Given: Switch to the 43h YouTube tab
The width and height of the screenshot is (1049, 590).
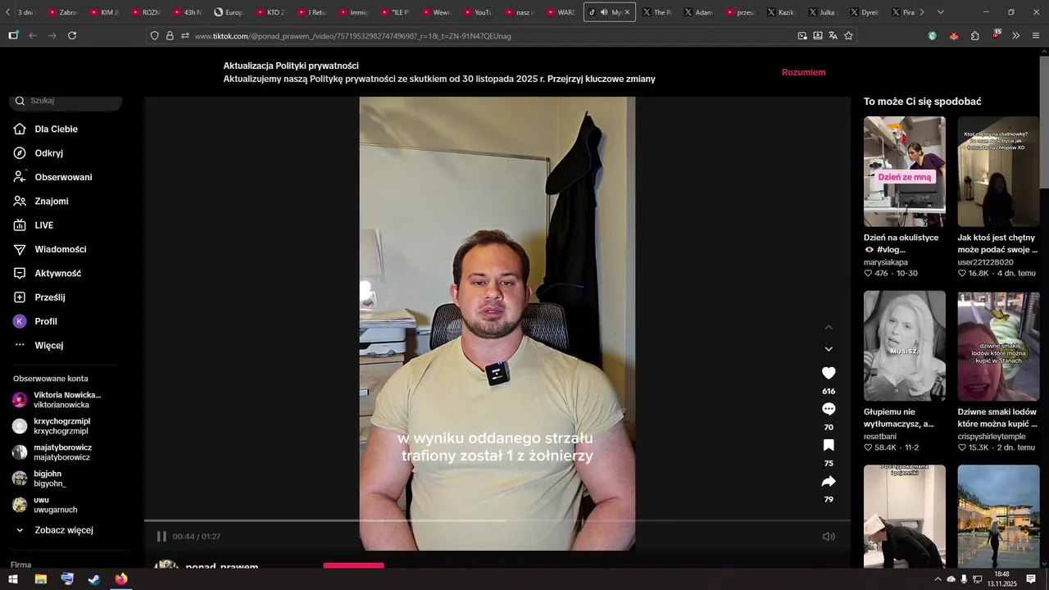Looking at the screenshot, I should click(188, 12).
